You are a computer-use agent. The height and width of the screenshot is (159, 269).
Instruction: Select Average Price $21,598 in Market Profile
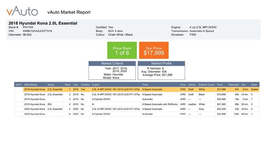point(157,75)
